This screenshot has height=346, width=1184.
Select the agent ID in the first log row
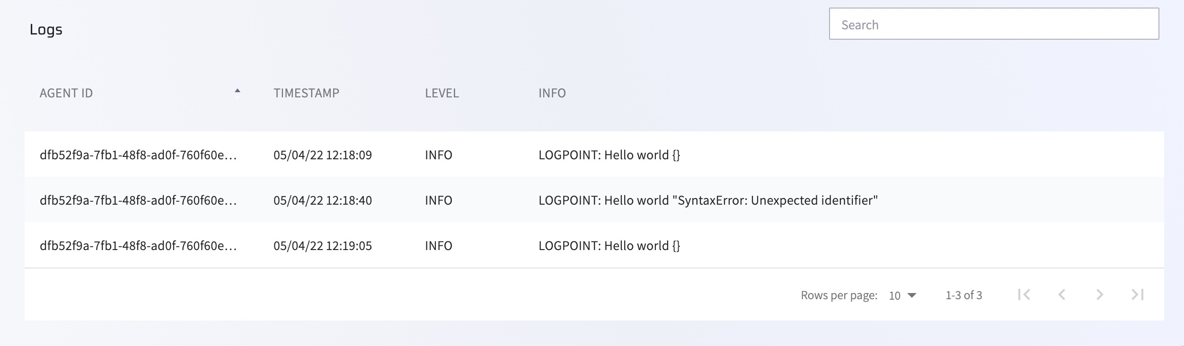[138, 155]
